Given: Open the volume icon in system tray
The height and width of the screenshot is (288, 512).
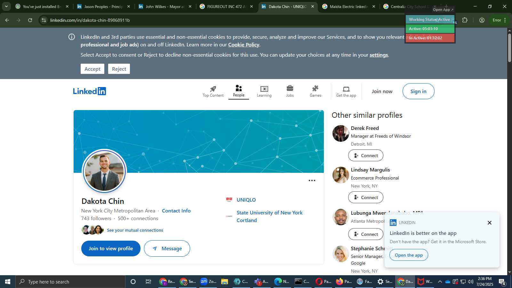Looking at the screenshot, I should pos(470,282).
